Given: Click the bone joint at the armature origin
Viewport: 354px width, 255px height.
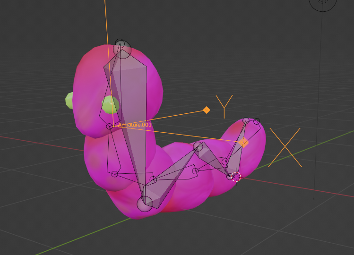Looking at the screenshot, I should 110,126.
